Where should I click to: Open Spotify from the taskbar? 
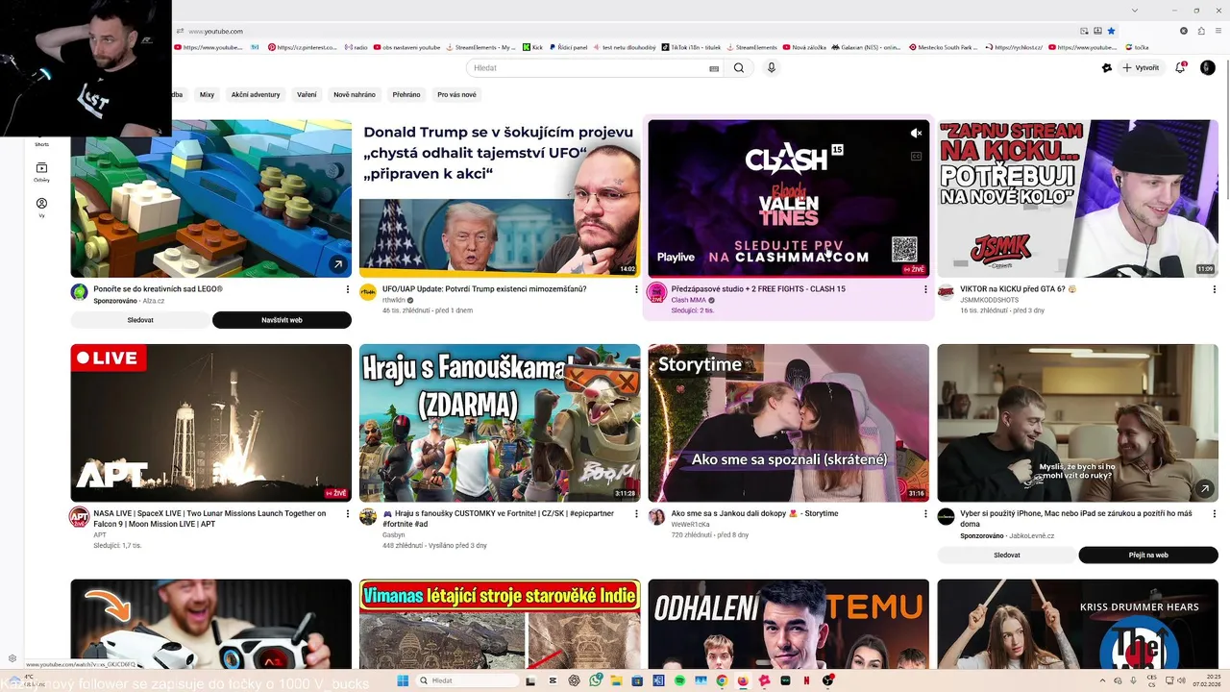coord(679,680)
